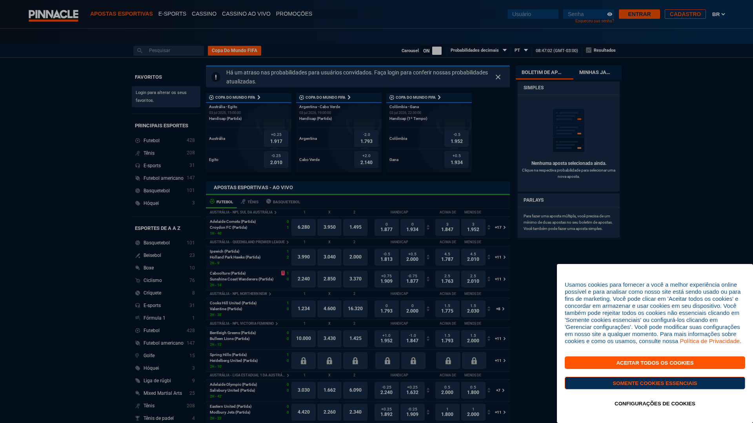753x423 pixels.
Task: Switch to the Basquetebol live tab
Action: 283,202
